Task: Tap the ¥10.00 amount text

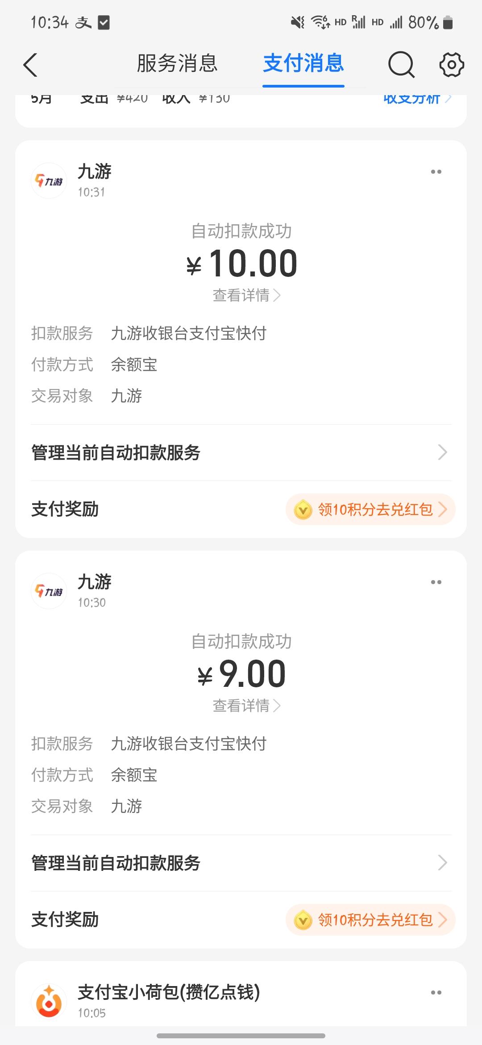Action: point(242,263)
